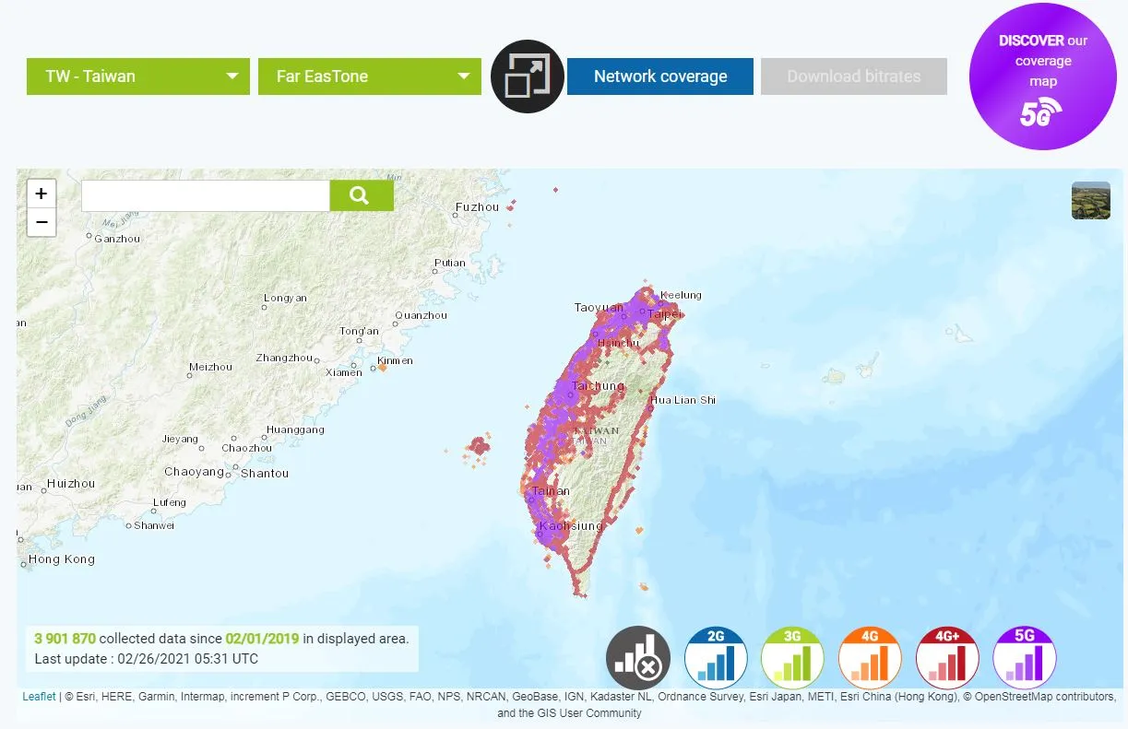Click the map location search field

206,195
